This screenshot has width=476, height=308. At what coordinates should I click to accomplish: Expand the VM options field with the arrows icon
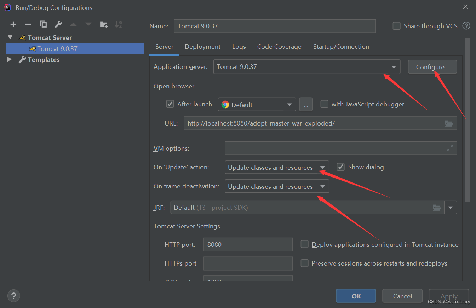pyautogui.click(x=450, y=148)
